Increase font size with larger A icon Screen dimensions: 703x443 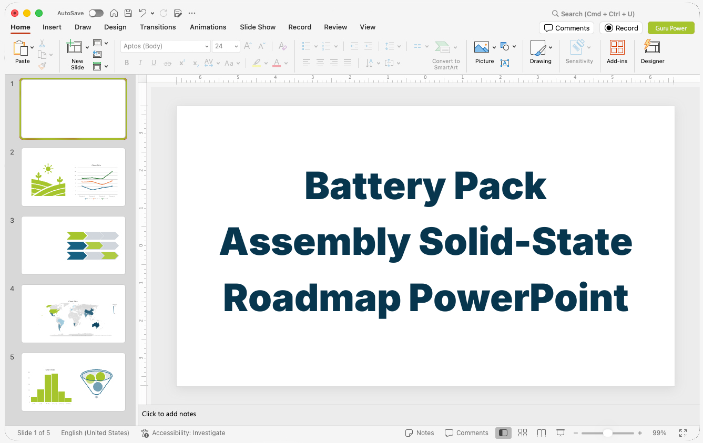click(x=248, y=46)
